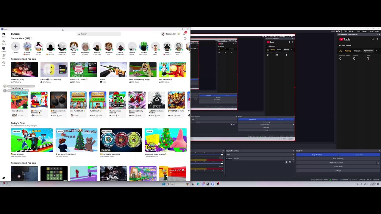Click the info icon below notifications
Image resolution: width=381 pixels, height=214 pixels.
coord(185,38)
